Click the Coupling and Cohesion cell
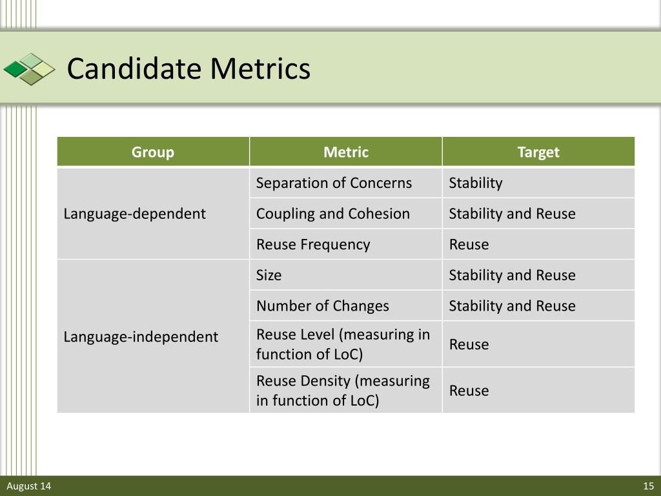The image size is (661, 496). [346, 213]
